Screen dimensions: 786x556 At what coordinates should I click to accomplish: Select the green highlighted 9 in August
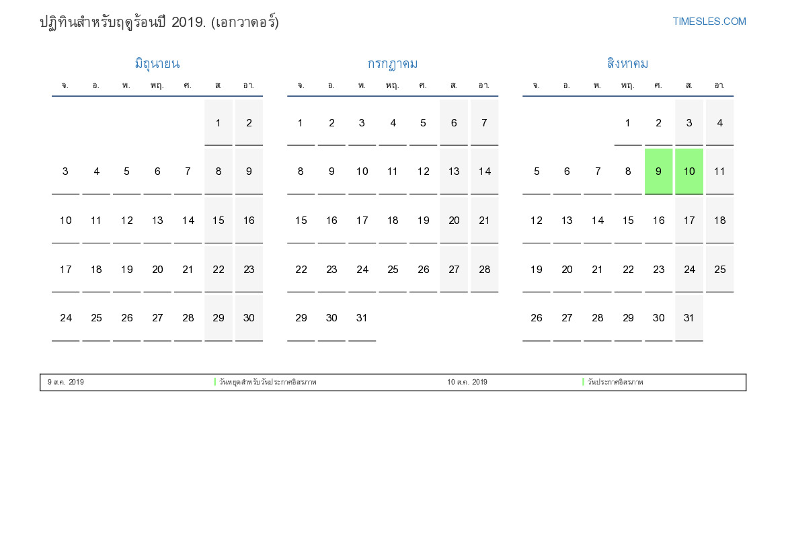658,171
